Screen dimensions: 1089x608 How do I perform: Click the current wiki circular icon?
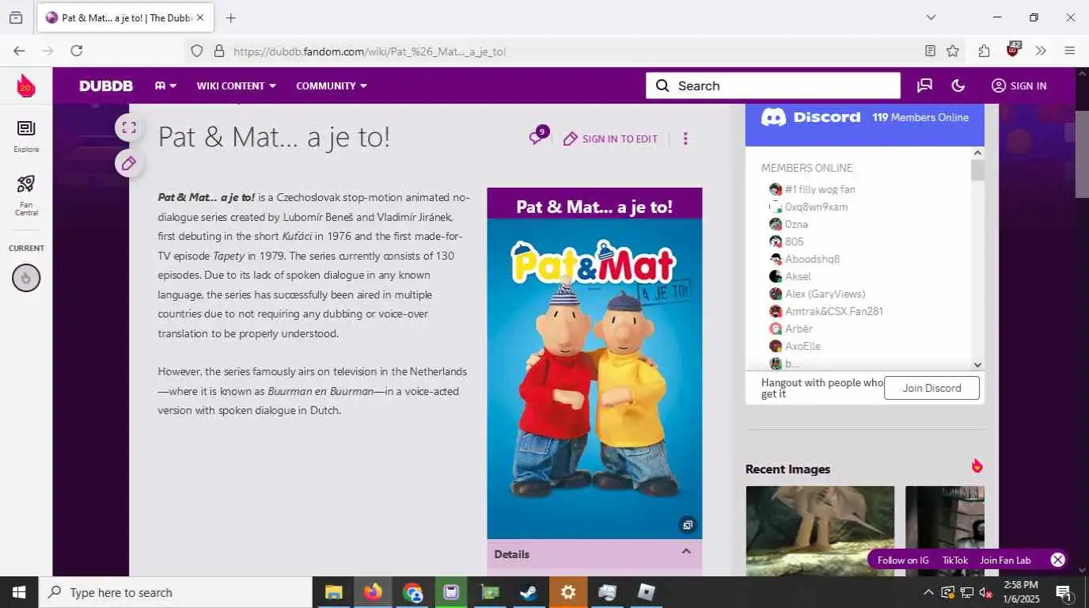[26, 278]
